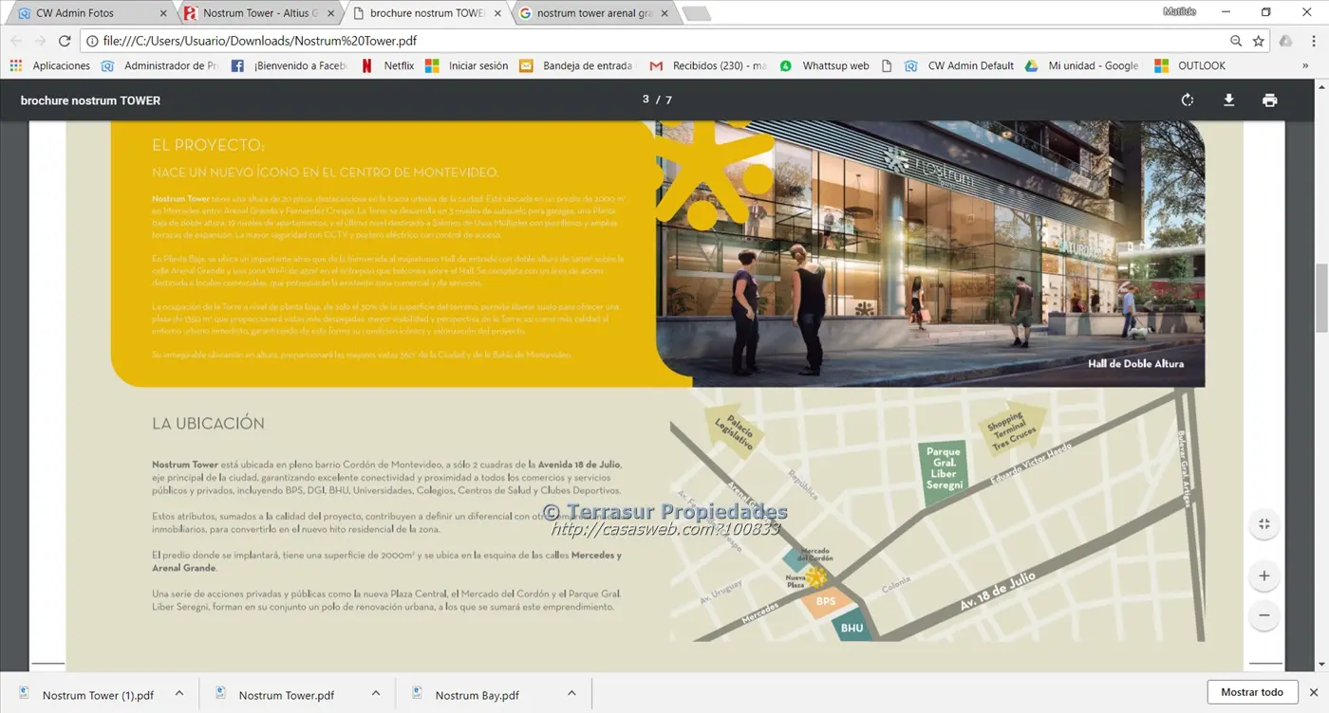Viewport: 1329px width, 713px height.
Task: Close the nostrum tower arenal Google tab
Action: [663, 14]
